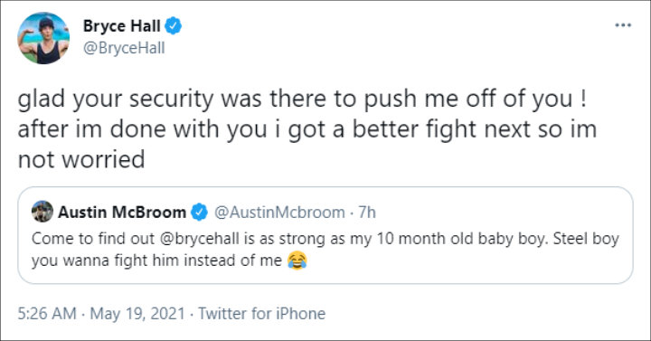Screen dimensions: 651x341
Task: Click the laughing-crying emoji in quoted tweet
Action: tap(297, 260)
